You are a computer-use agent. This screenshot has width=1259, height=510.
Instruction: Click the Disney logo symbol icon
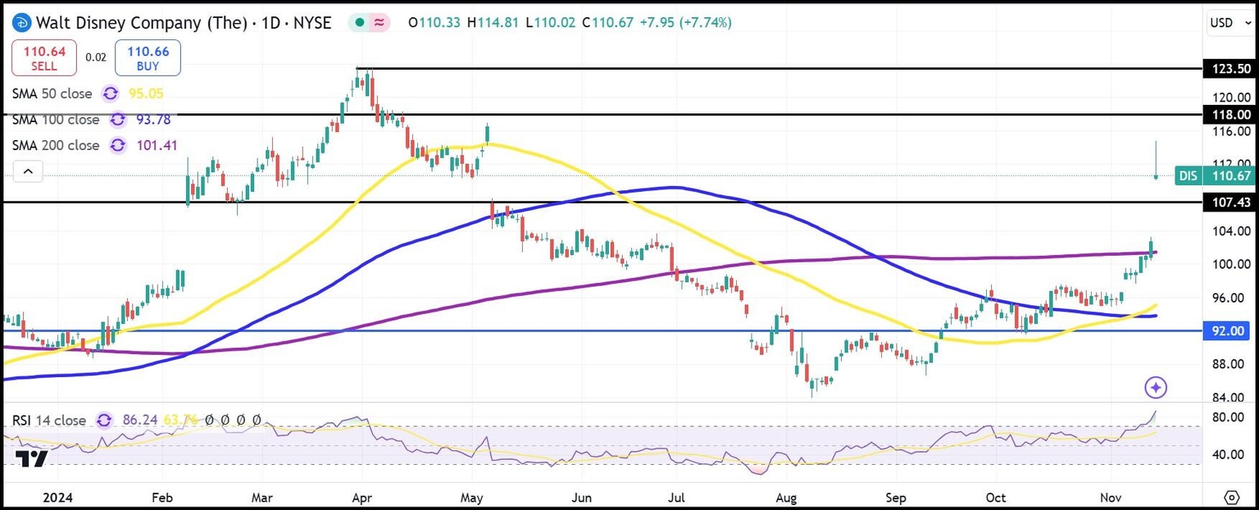[x=20, y=22]
